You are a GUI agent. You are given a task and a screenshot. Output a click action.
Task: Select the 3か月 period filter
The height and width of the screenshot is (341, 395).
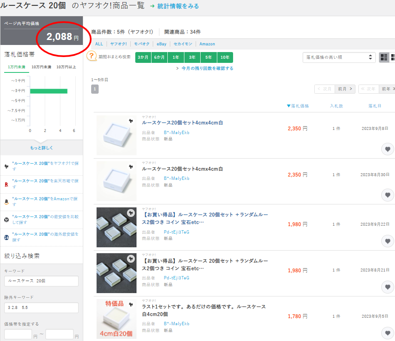143,57
